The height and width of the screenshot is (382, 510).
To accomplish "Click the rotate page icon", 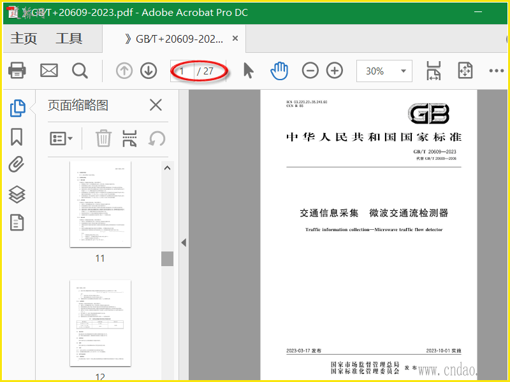I will click(x=157, y=139).
